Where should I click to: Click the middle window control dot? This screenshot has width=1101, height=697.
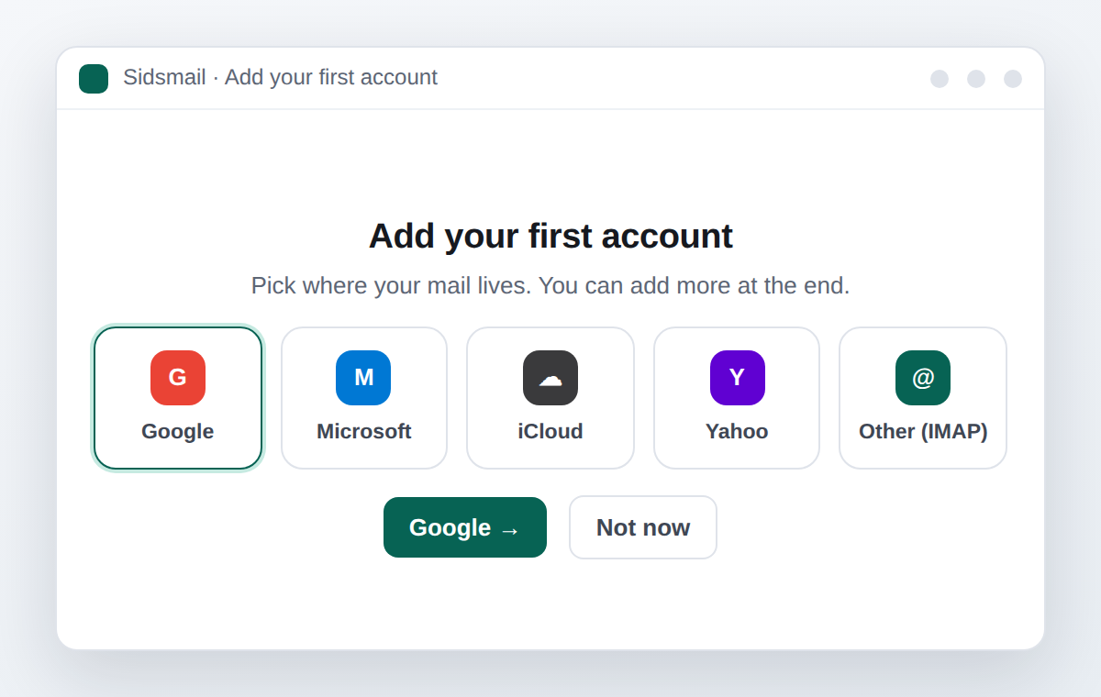click(x=976, y=79)
